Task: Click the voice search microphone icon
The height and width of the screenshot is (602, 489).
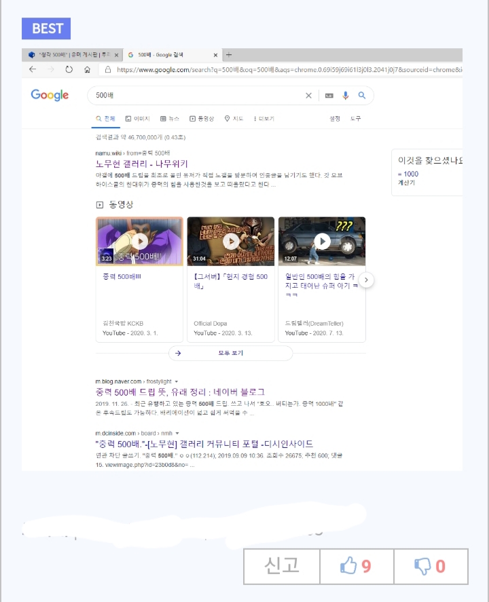Action: click(x=345, y=96)
